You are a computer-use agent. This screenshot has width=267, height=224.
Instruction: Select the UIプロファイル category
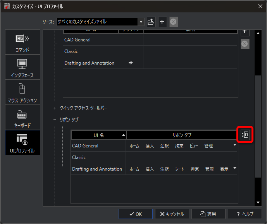tap(22, 143)
